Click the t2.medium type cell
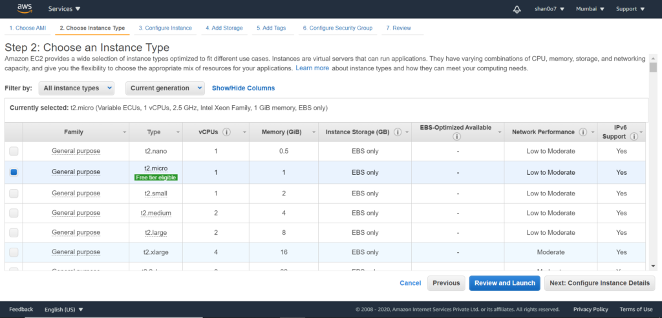This screenshot has width=662, height=318. [x=156, y=213]
